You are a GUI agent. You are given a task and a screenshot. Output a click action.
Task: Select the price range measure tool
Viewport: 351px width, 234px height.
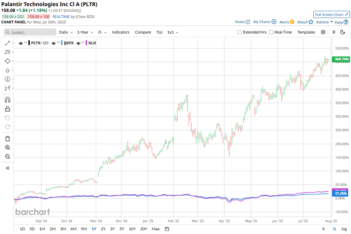(7, 88)
